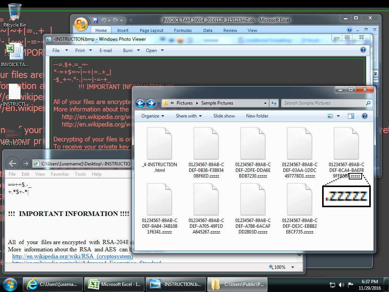The width and height of the screenshot is (389, 292).
Task: Switch to Excel Page Layout tab
Action: pyautogui.click(x=151, y=30)
